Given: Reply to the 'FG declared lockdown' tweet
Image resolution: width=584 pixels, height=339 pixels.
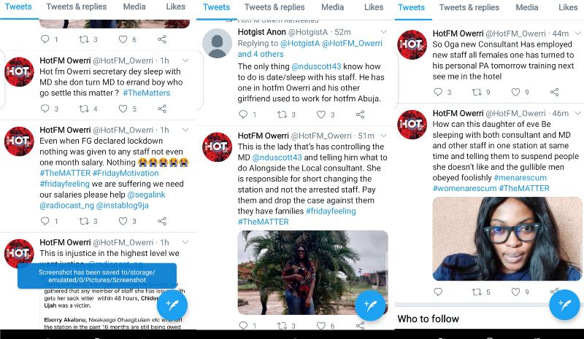Looking at the screenshot, I should click(45, 221).
